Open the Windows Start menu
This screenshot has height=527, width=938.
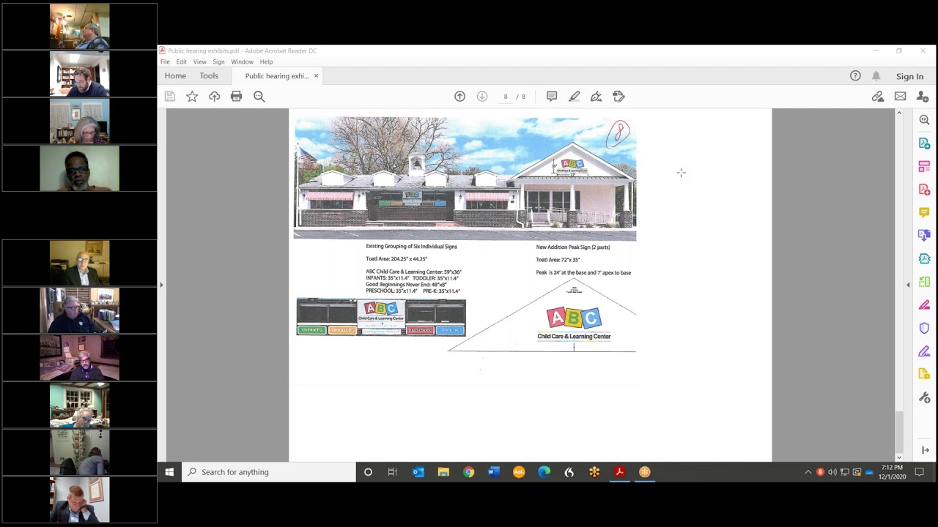click(x=169, y=472)
